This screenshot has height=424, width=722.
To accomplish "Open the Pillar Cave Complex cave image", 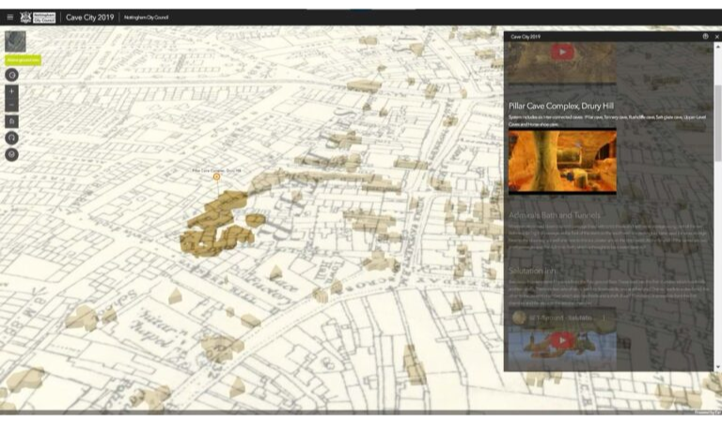I will [562, 161].
